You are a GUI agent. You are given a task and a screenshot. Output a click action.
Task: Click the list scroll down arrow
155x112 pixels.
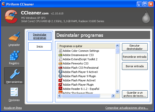[117, 92]
